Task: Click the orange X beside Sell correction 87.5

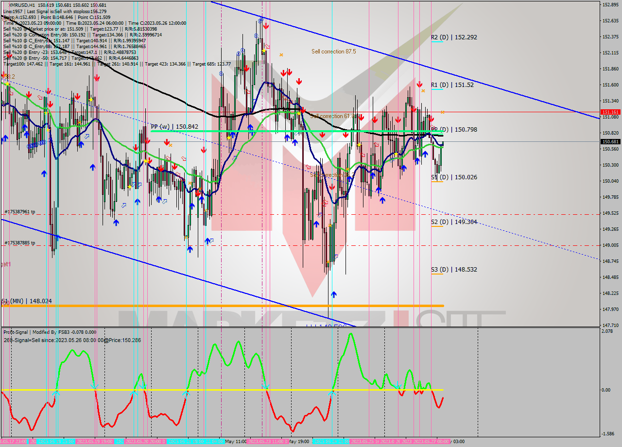Action: (281, 55)
